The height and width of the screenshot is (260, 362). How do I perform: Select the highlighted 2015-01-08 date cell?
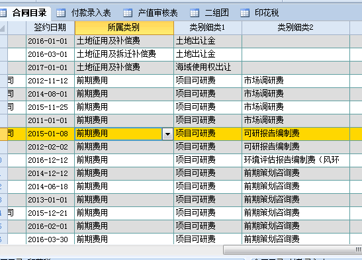[x=50, y=134]
